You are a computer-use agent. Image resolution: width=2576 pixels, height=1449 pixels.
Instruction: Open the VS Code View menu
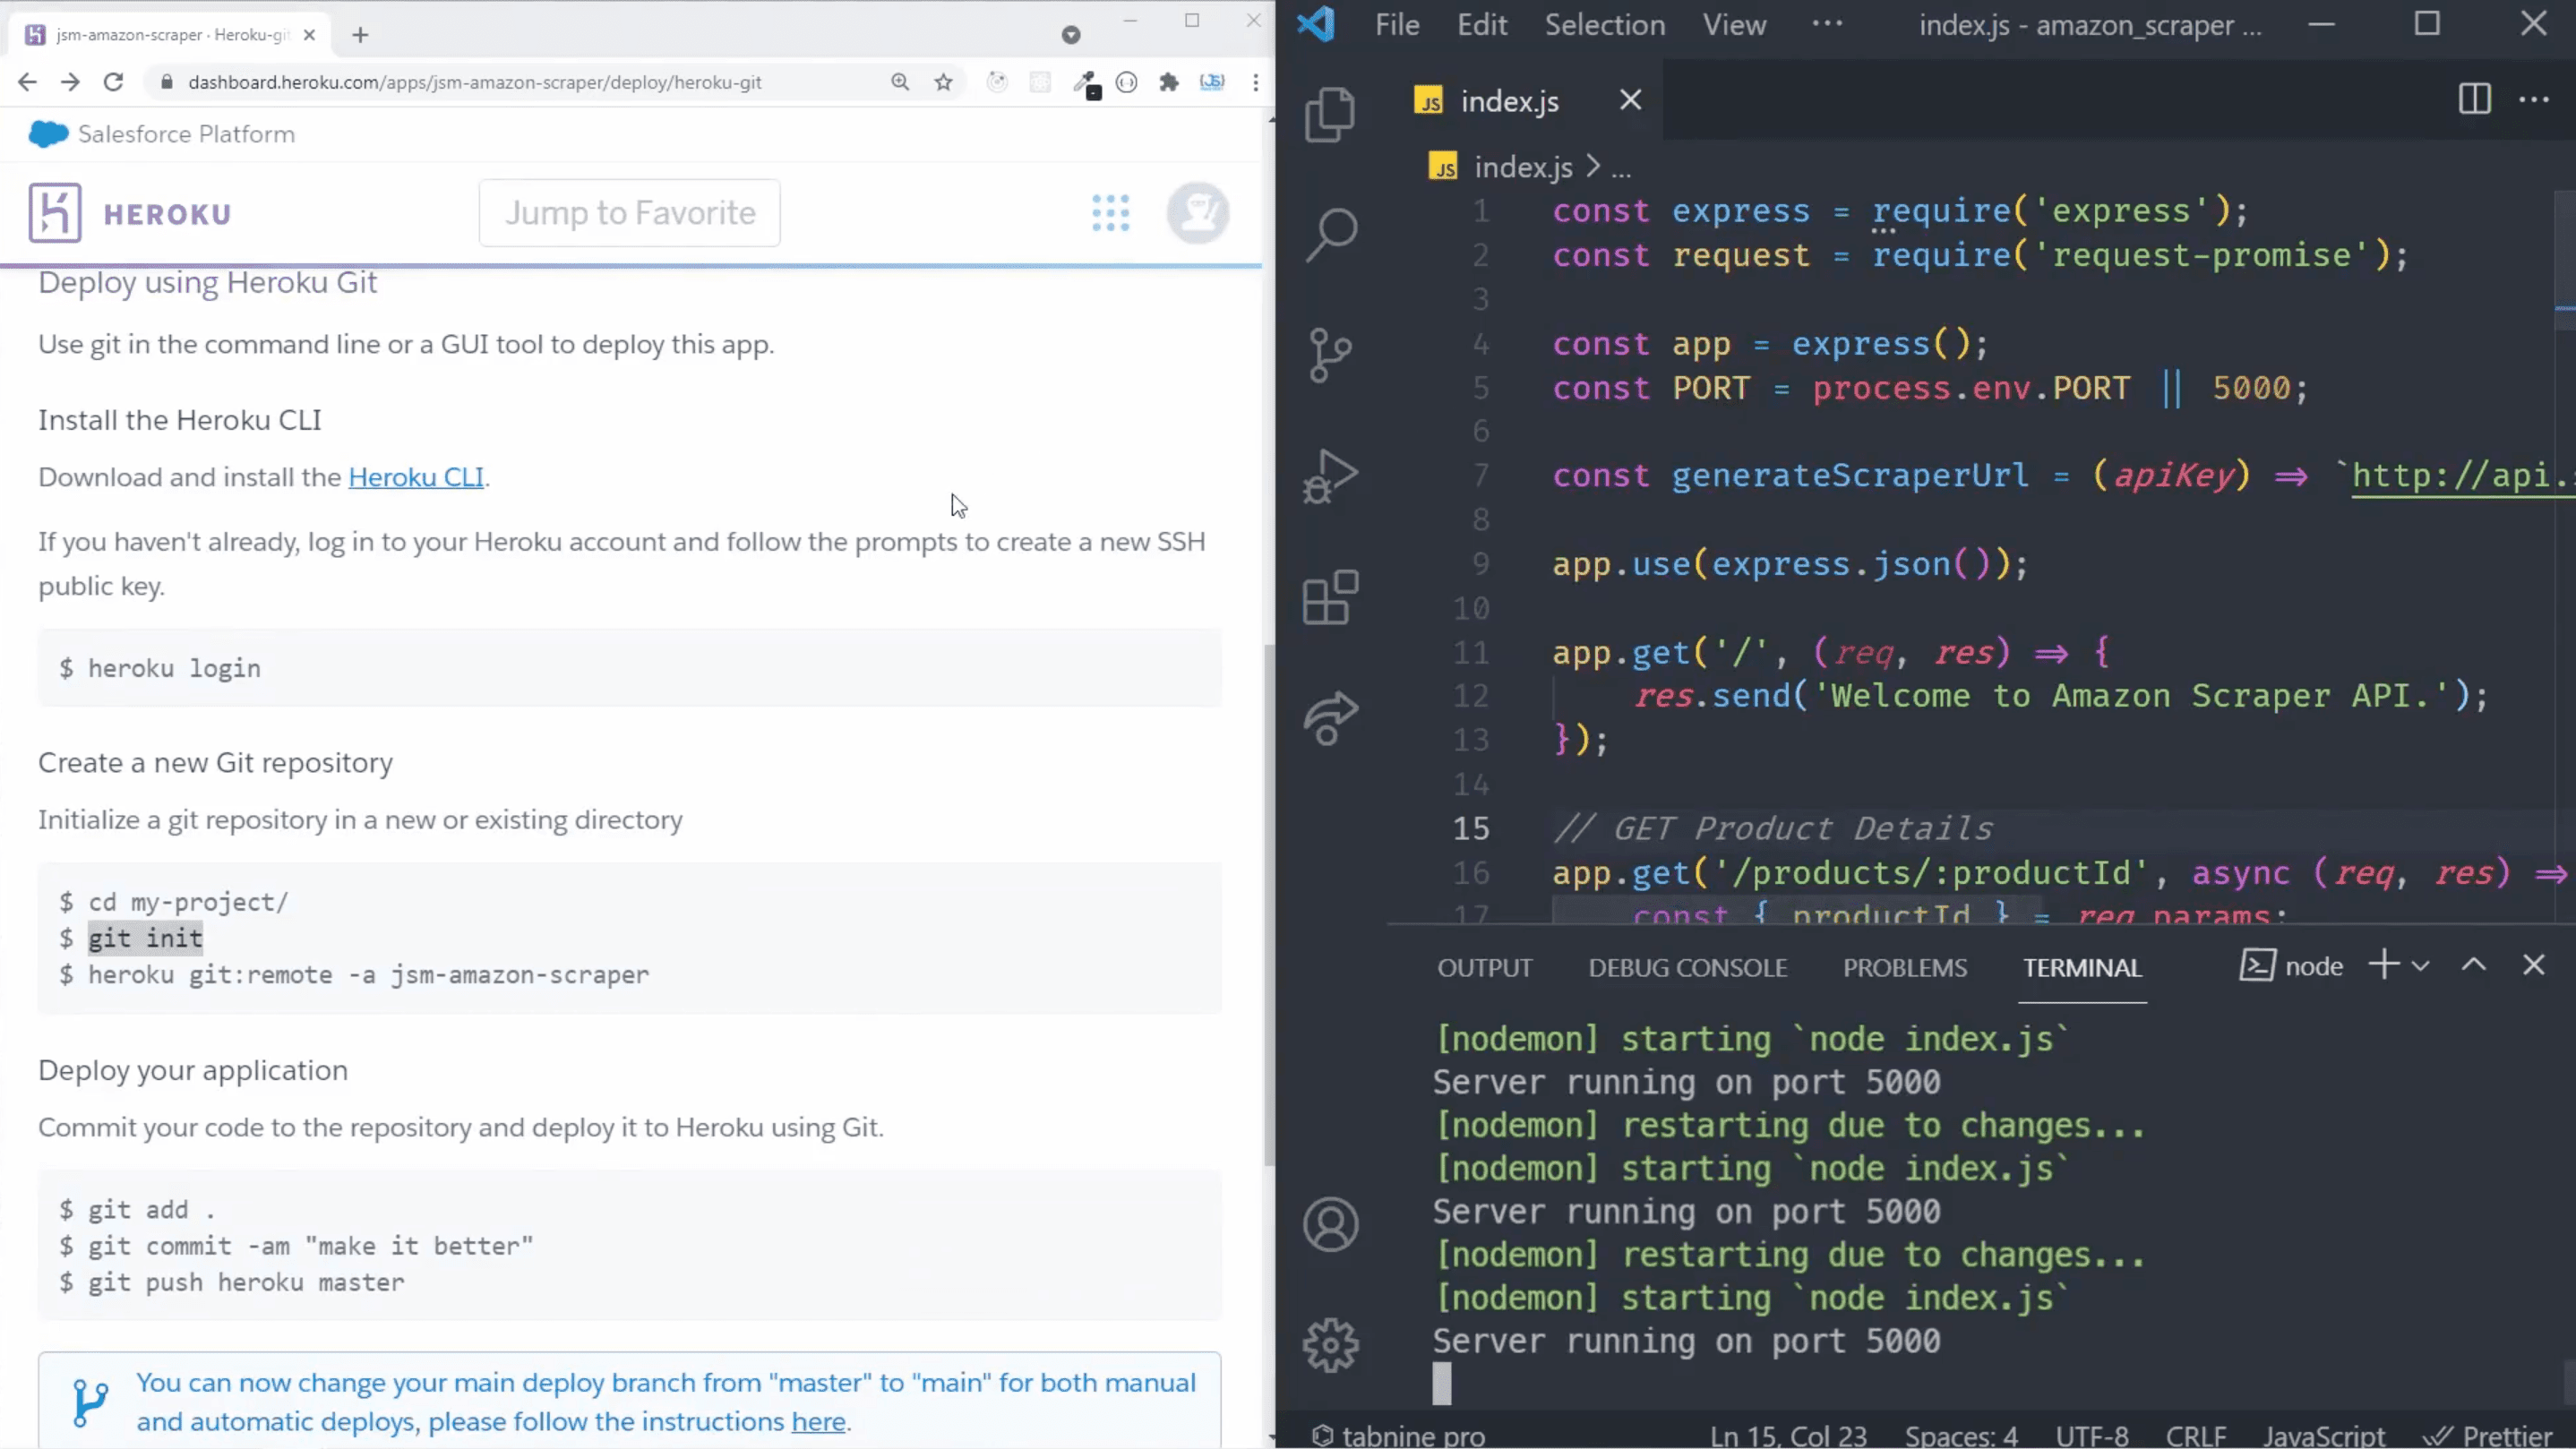tap(1735, 25)
